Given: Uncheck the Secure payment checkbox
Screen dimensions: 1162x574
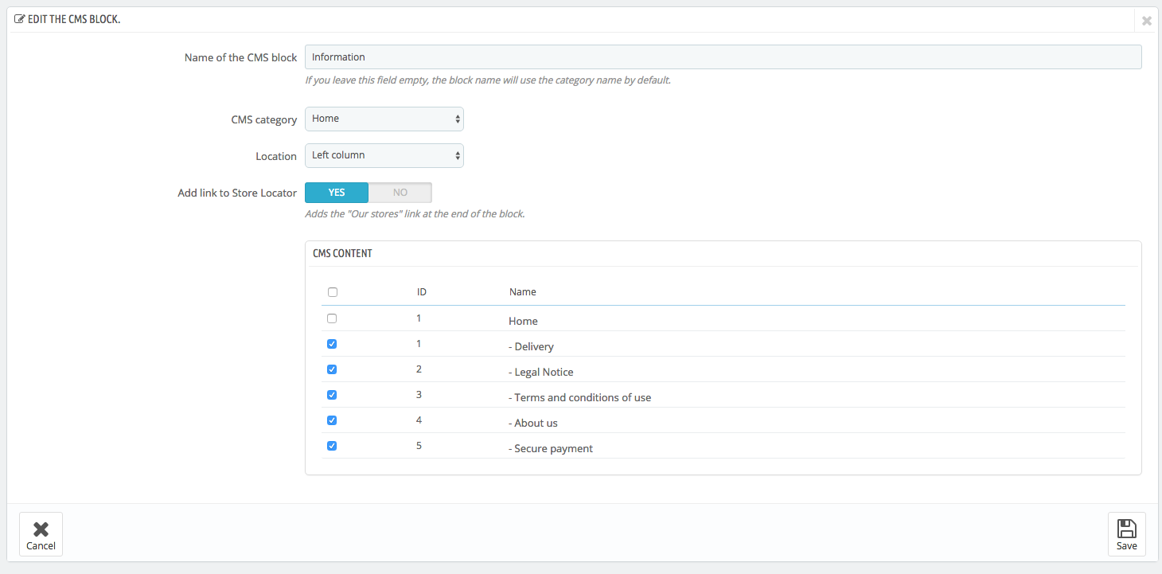Looking at the screenshot, I should tap(332, 446).
